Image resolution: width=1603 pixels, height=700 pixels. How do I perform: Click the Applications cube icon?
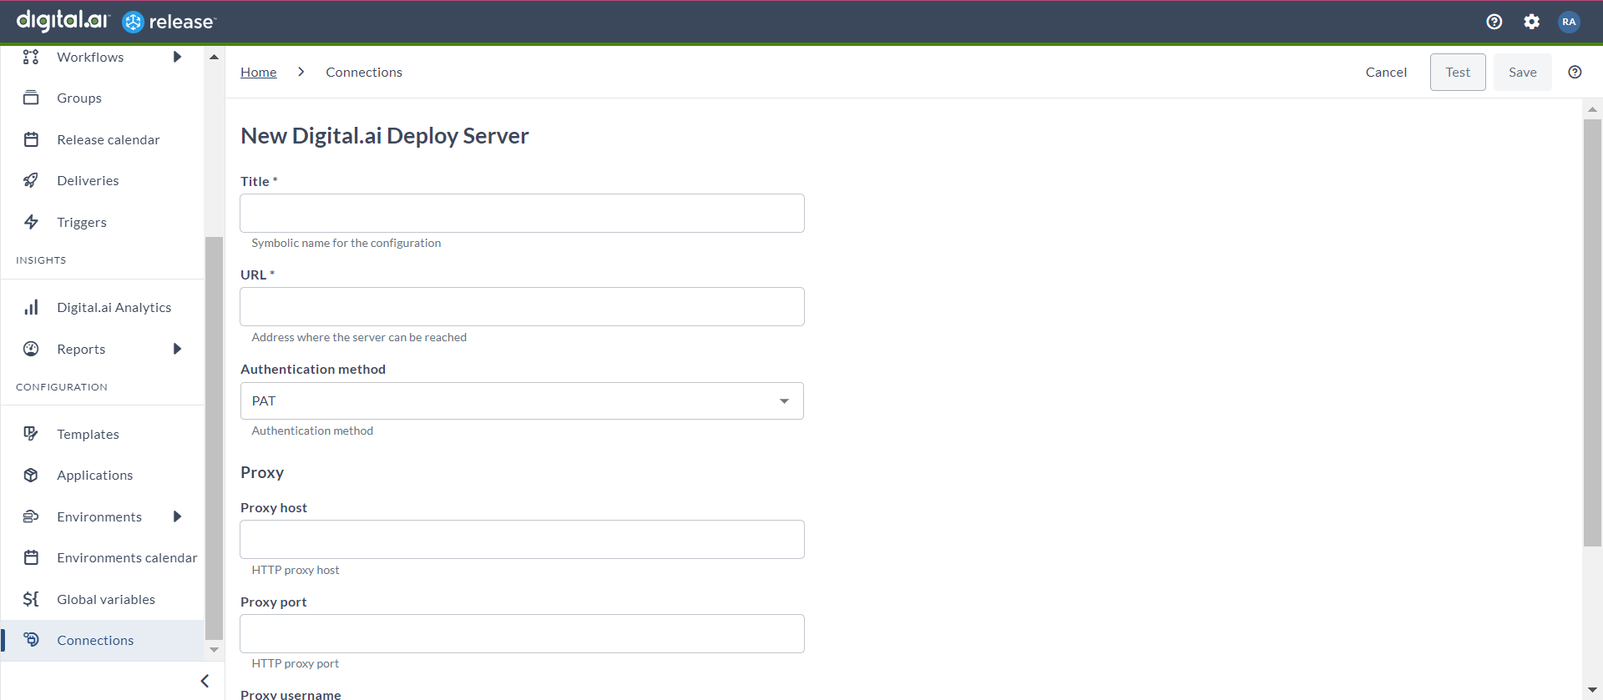point(31,475)
